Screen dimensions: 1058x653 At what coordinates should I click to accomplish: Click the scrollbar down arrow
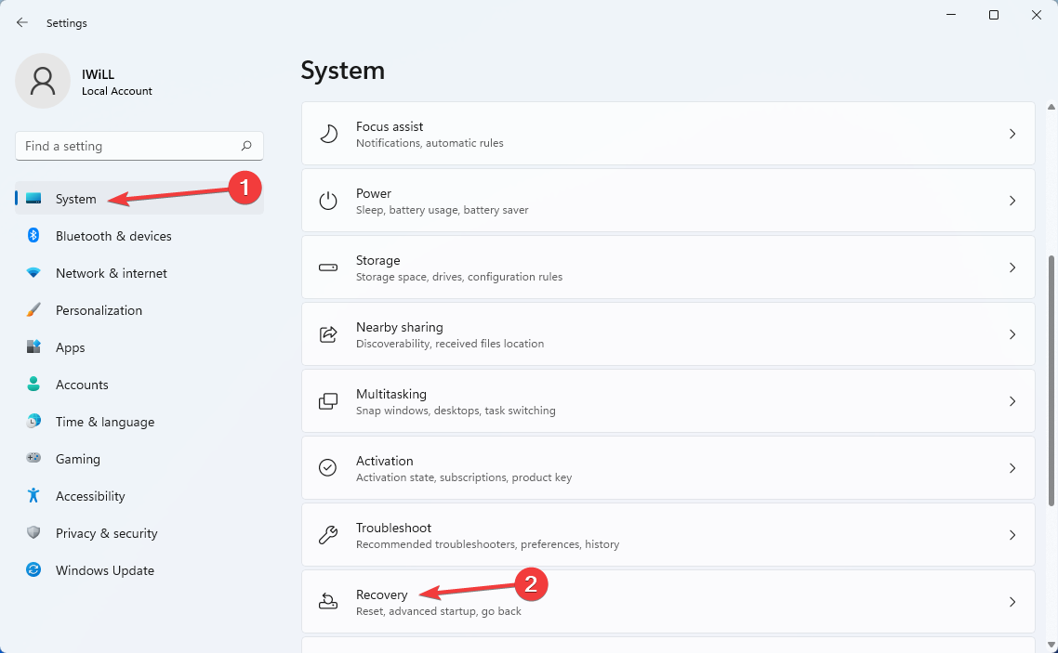[1051, 646]
